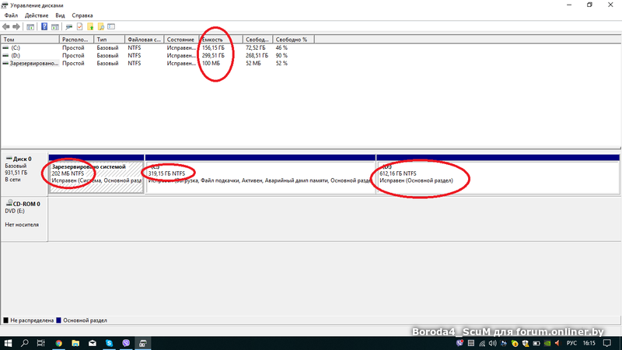Viewport: 622px width, 350px height.
Task: Click the disk connection toolbar icon
Action: 69,26
